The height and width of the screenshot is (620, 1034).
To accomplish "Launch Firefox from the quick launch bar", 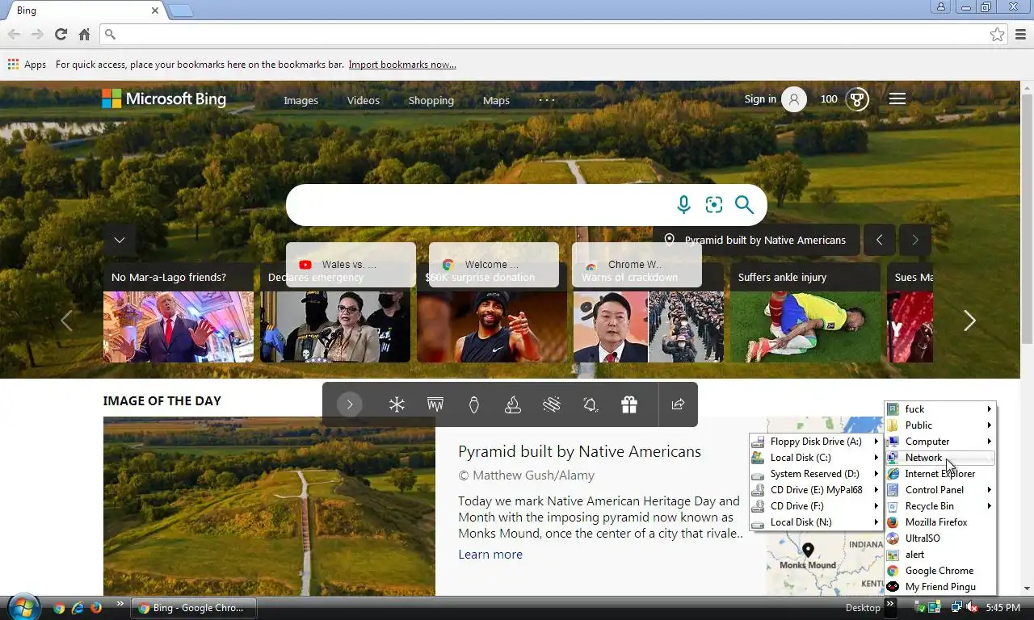I will [x=96, y=608].
